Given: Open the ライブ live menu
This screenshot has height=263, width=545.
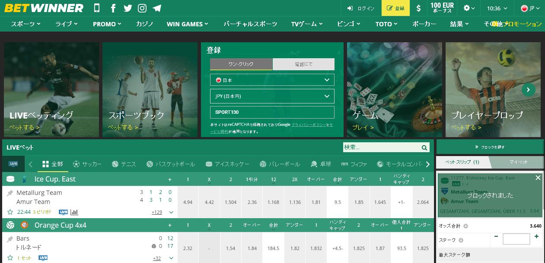Looking at the screenshot, I should tap(67, 24).
